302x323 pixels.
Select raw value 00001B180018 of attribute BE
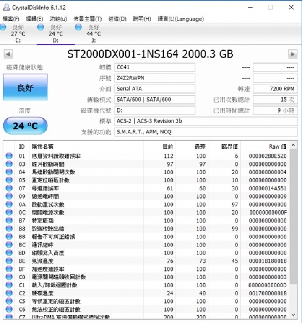click(268, 261)
